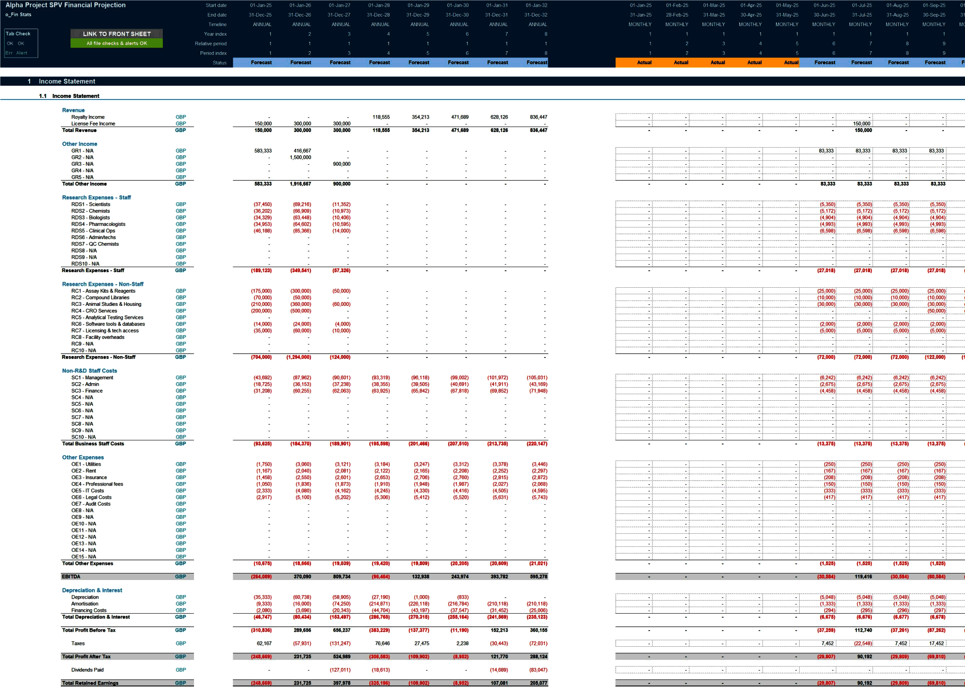965x695 pixels.
Task: Select the OE7 - Audit Costs label
Action: 90,504
